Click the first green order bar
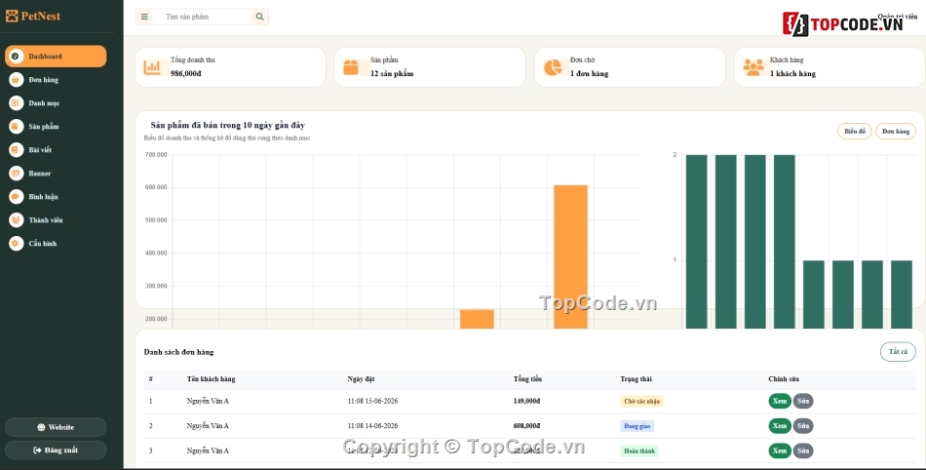 [696, 242]
